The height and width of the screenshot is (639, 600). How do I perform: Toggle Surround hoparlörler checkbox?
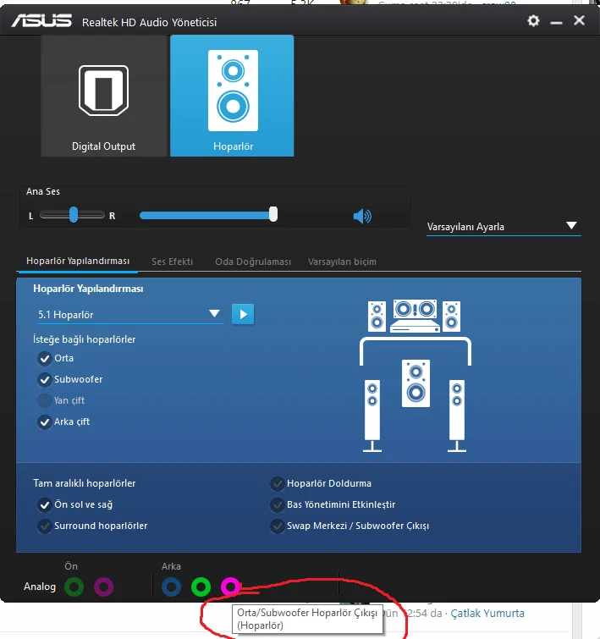click(x=45, y=526)
